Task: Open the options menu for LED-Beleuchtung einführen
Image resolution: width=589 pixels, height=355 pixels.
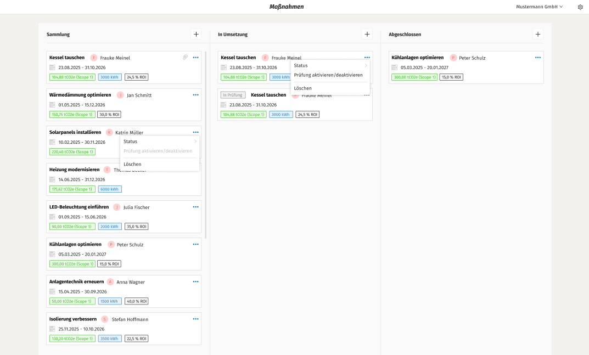Action: [x=195, y=207]
